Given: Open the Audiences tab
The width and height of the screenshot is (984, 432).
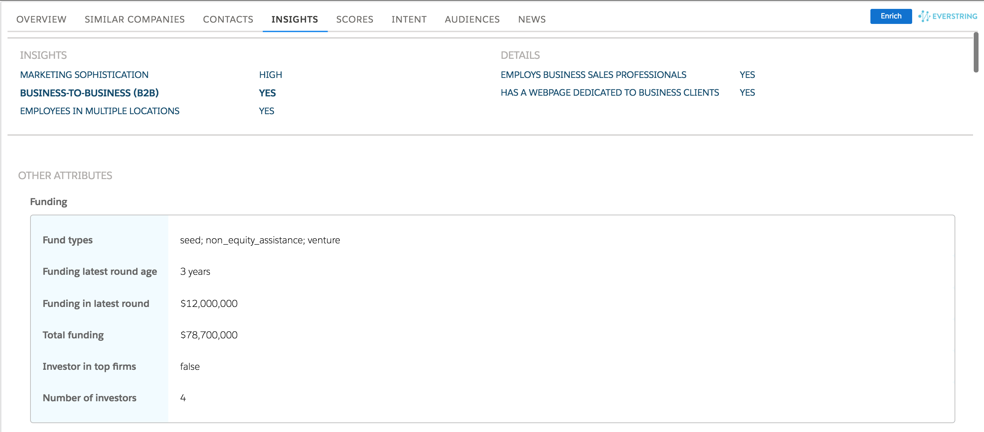Looking at the screenshot, I should click(472, 19).
